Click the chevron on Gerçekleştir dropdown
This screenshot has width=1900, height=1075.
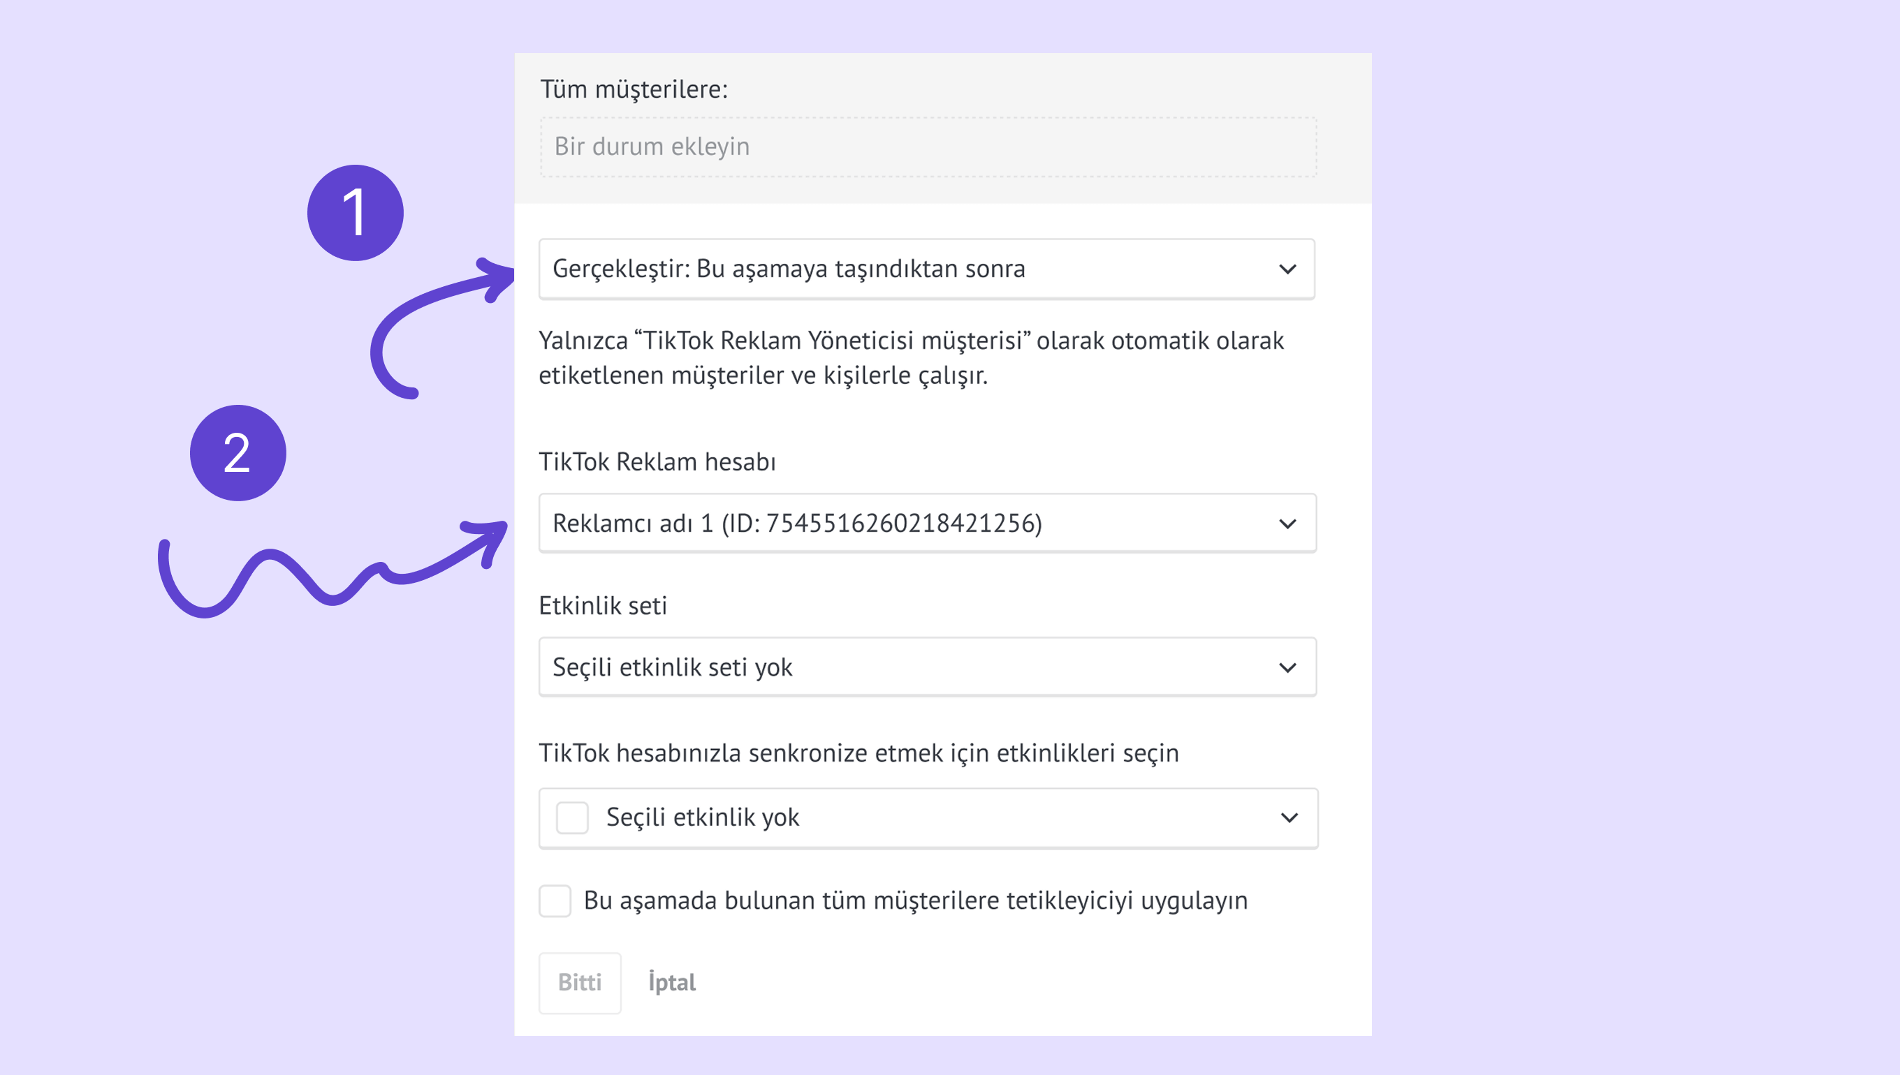click(x=1287, y=269)
